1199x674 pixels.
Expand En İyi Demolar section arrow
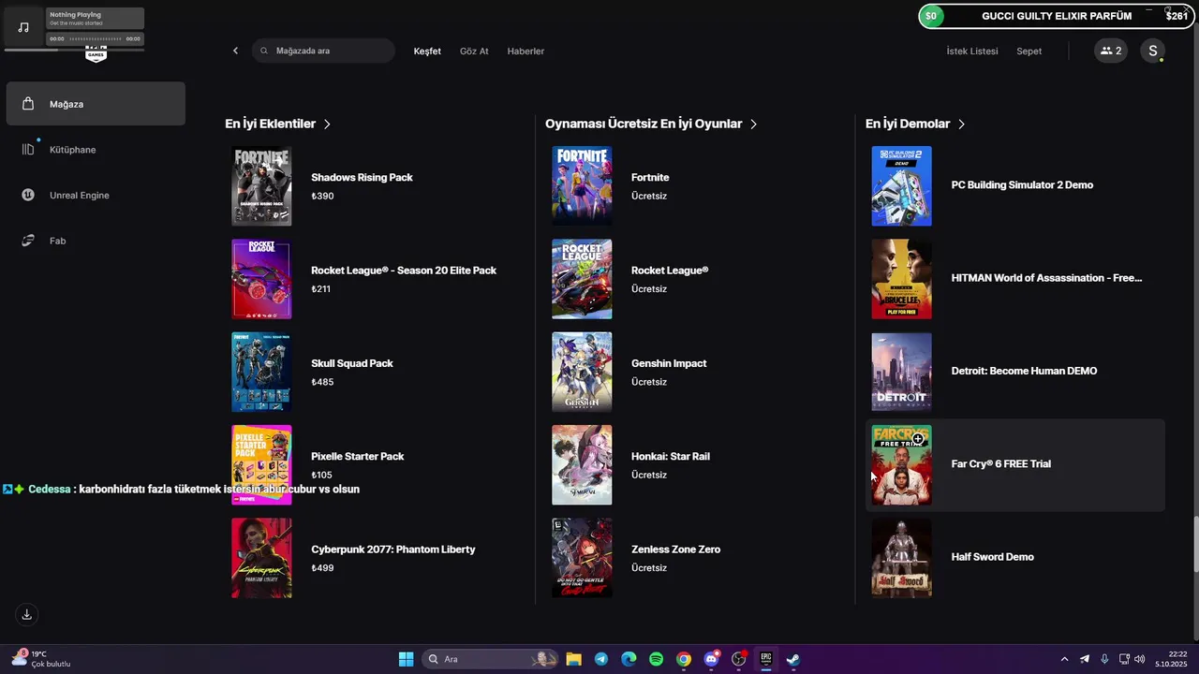coord(962,124)
